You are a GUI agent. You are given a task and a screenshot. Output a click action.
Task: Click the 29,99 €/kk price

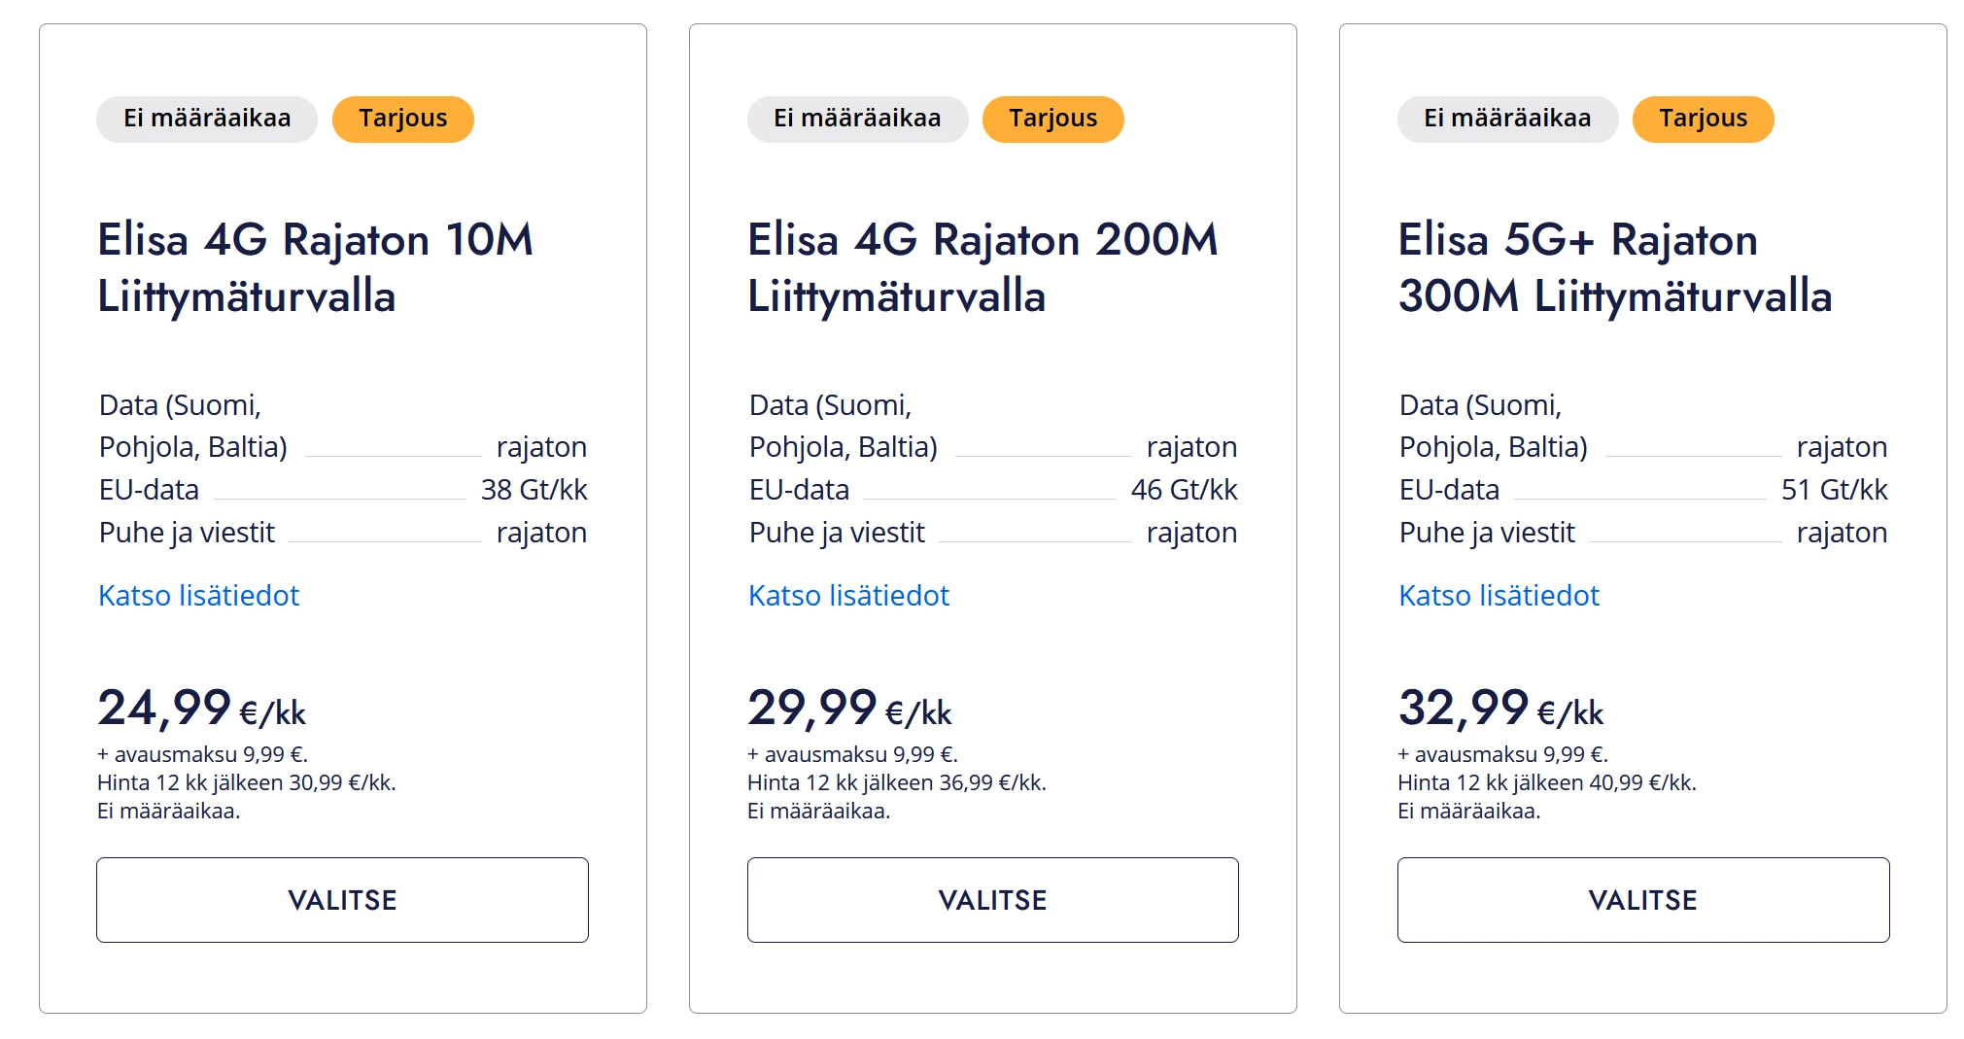[x=849, y=709]
